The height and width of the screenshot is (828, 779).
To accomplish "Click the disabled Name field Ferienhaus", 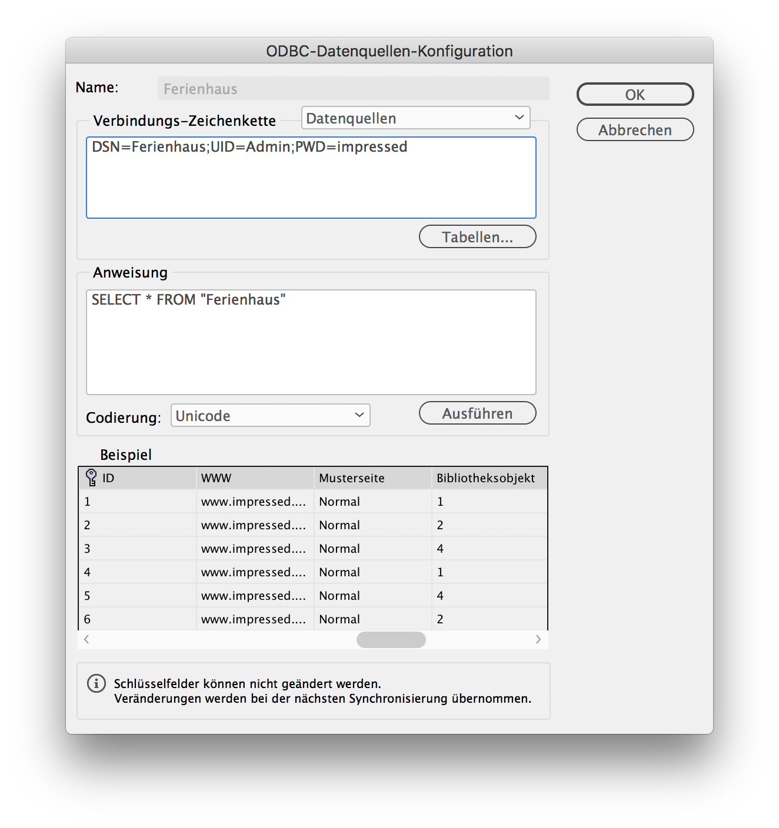I will point(353,89).
